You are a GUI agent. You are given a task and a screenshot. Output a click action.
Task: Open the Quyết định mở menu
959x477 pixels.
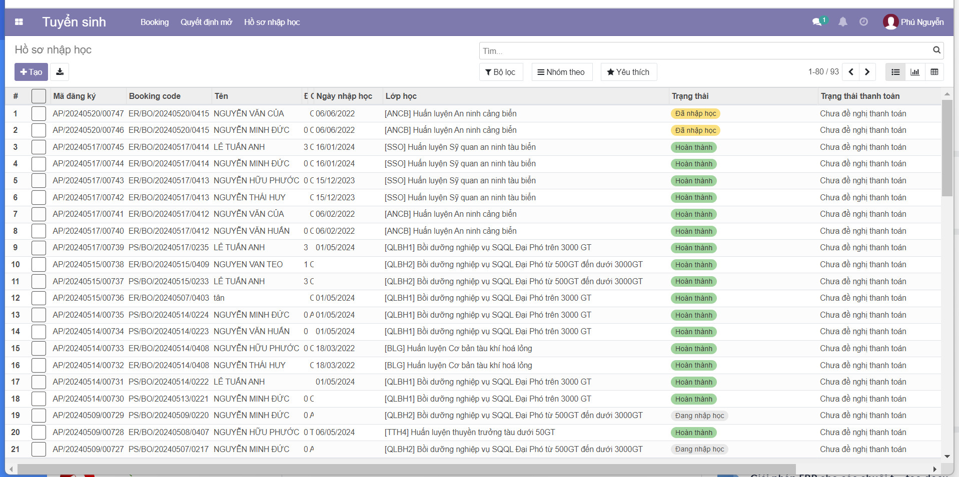pos(206,22)
